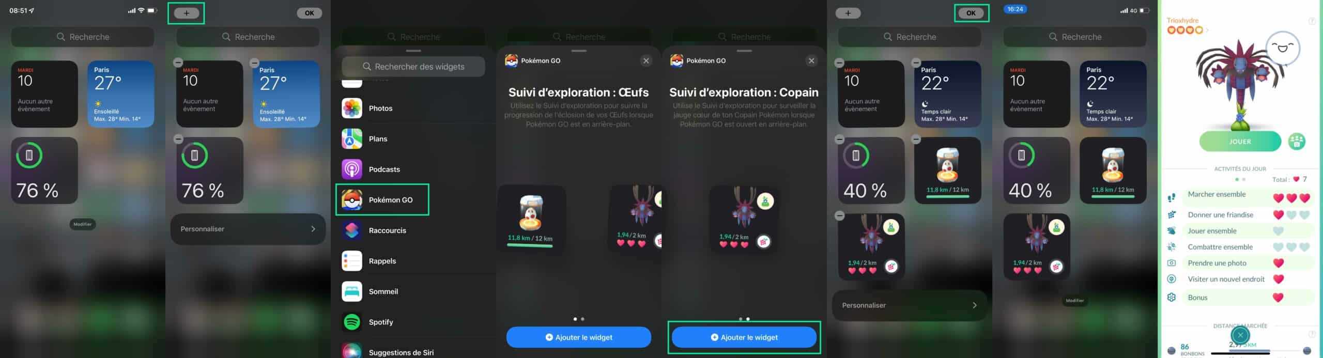The image size is (1323, 358).
Task: Expand the Personnaliser row beside Pokémon widgets
Action: (x=910, y=305)
